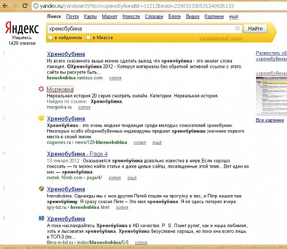Click the browser address bar URL

[x=137, y=6]
